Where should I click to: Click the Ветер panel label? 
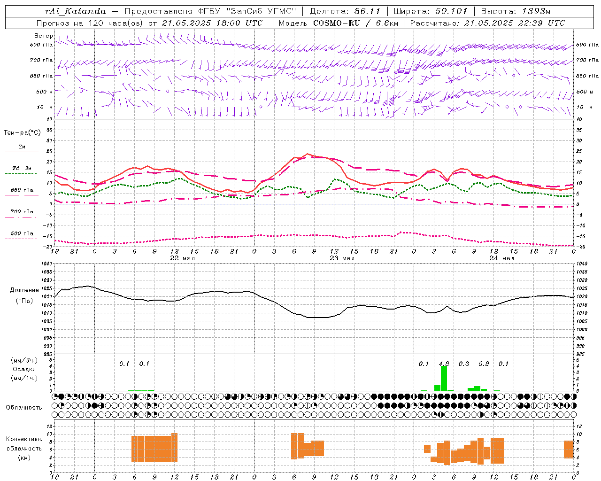tap(43, 36)
